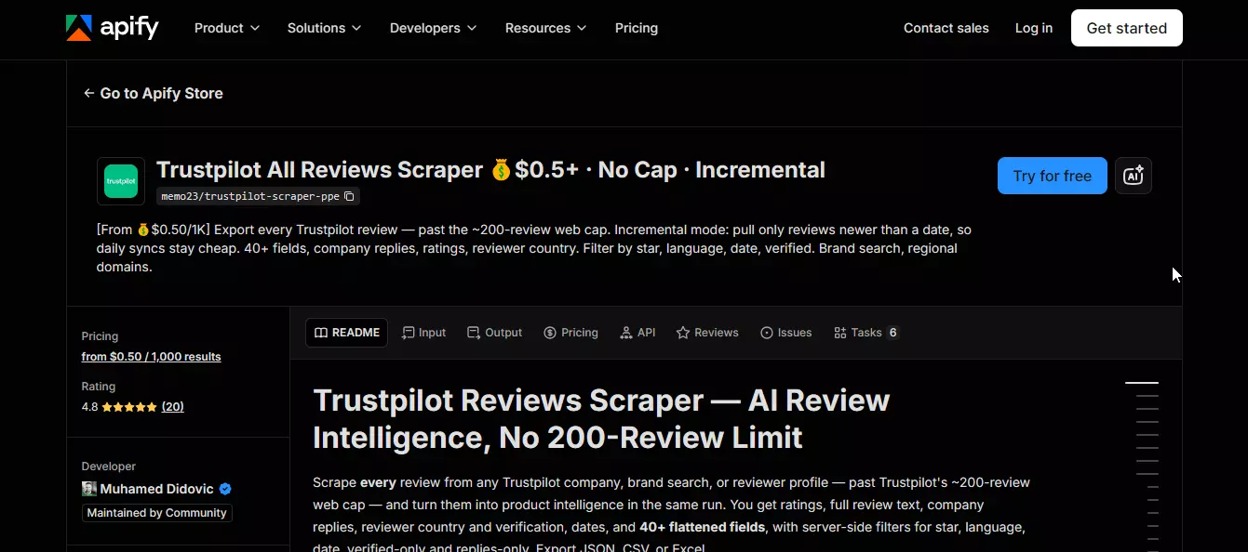Go to Pricing in top navigation
1248x552 pixels.
[637, 28]
